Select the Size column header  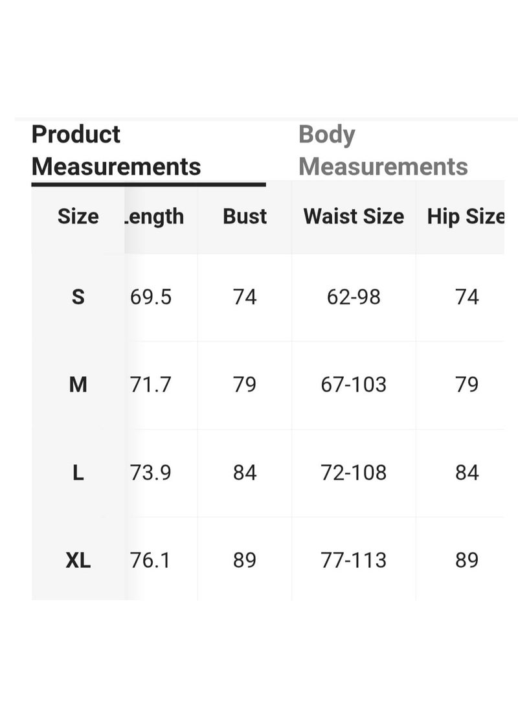[x=78, y=216]
